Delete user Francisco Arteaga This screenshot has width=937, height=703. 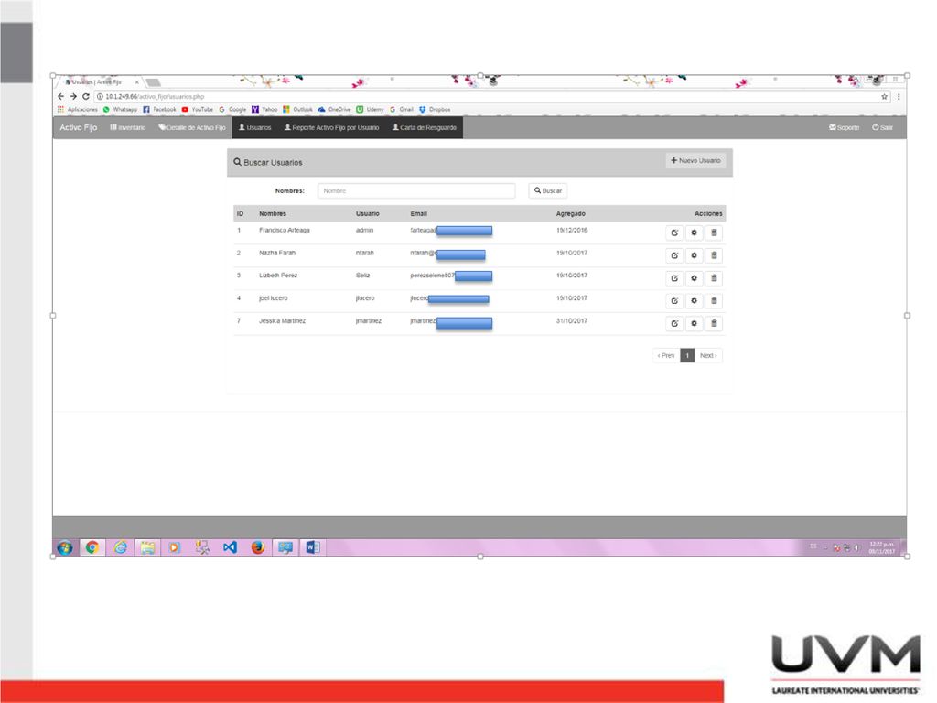coord(714,233)
